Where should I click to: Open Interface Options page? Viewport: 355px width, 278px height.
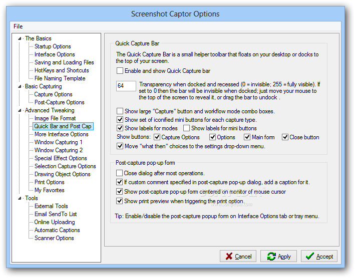point(55,54)
